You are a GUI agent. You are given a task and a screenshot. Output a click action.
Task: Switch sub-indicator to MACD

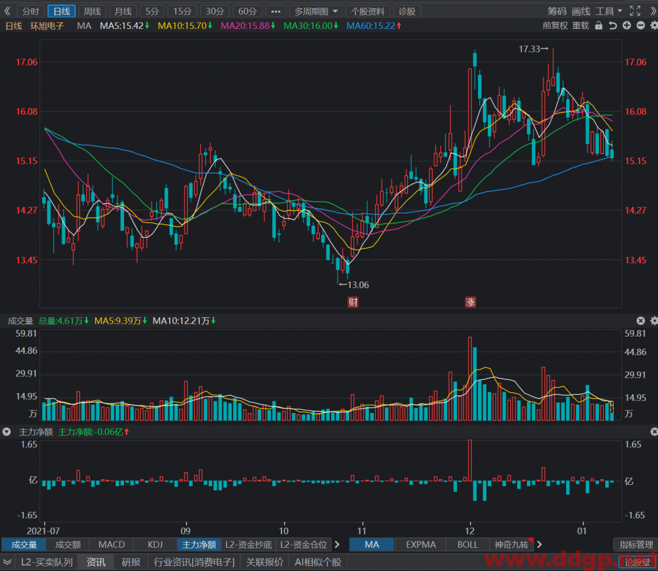pos(112,545)
